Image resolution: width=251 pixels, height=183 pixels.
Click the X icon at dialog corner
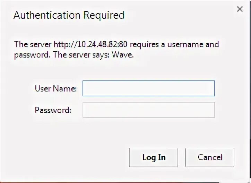[x=240, y=9]
